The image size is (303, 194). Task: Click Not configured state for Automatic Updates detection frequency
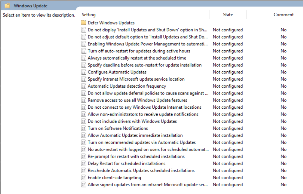(228, 86)
